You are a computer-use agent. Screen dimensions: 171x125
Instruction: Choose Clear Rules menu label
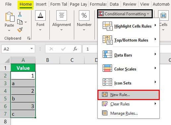coord(120,104)
